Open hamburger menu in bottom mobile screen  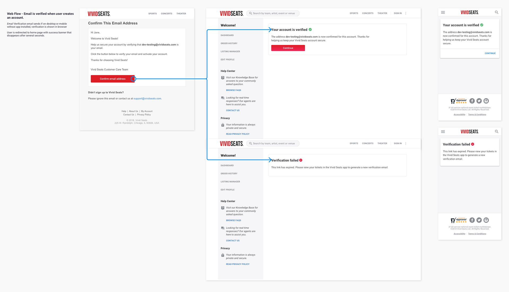tap(443, 132)
